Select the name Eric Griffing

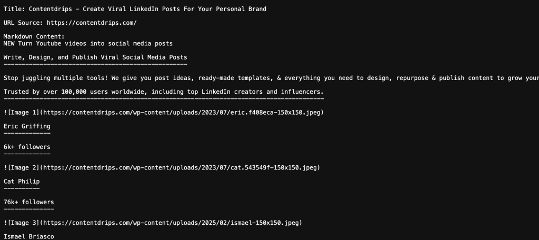27,126
